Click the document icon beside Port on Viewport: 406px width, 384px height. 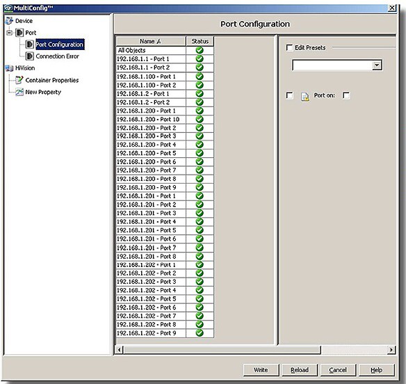[x=305, y=96]
